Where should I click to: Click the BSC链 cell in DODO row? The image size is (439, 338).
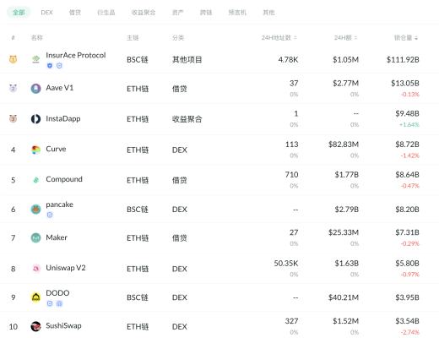tap(138, 297)
